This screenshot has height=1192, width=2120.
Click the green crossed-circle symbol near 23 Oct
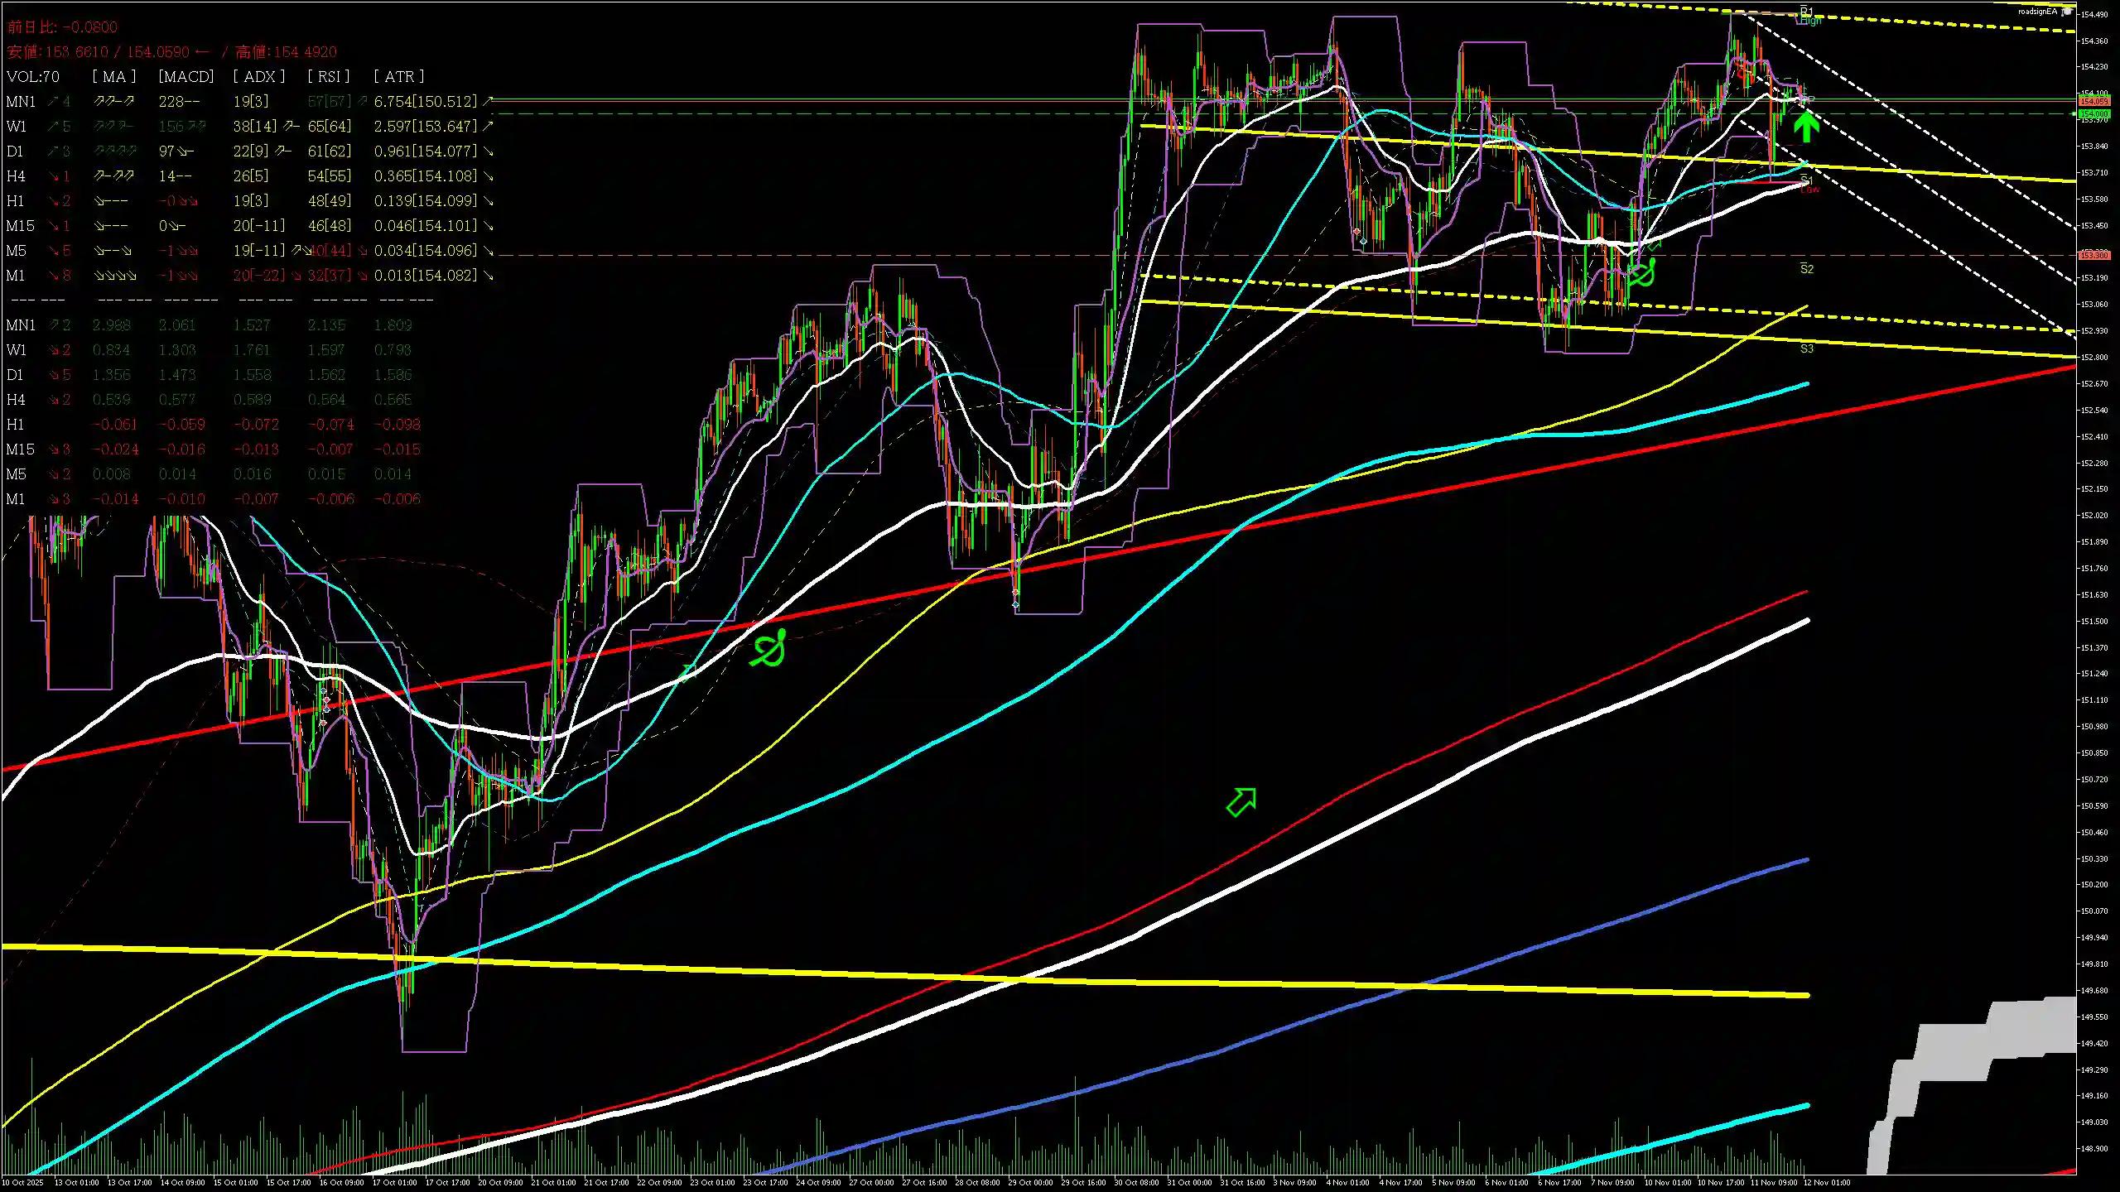point(769,650)
